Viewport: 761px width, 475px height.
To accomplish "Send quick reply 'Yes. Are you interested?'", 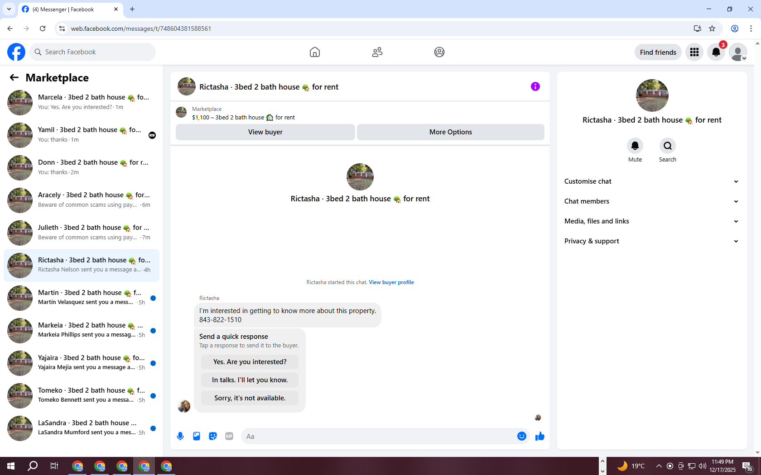I will point(250,362).
